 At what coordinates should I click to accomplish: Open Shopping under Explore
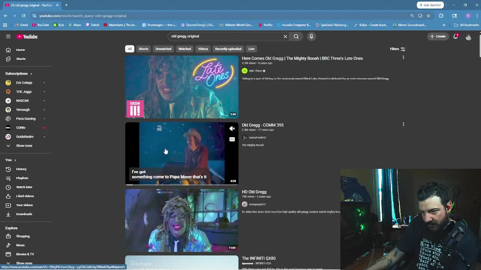coord(23,236)
